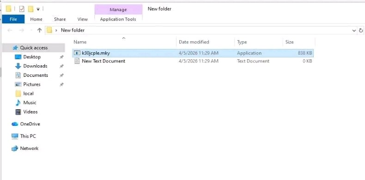
Task: Open the Application Tools tab
Action: pos(118,19)
